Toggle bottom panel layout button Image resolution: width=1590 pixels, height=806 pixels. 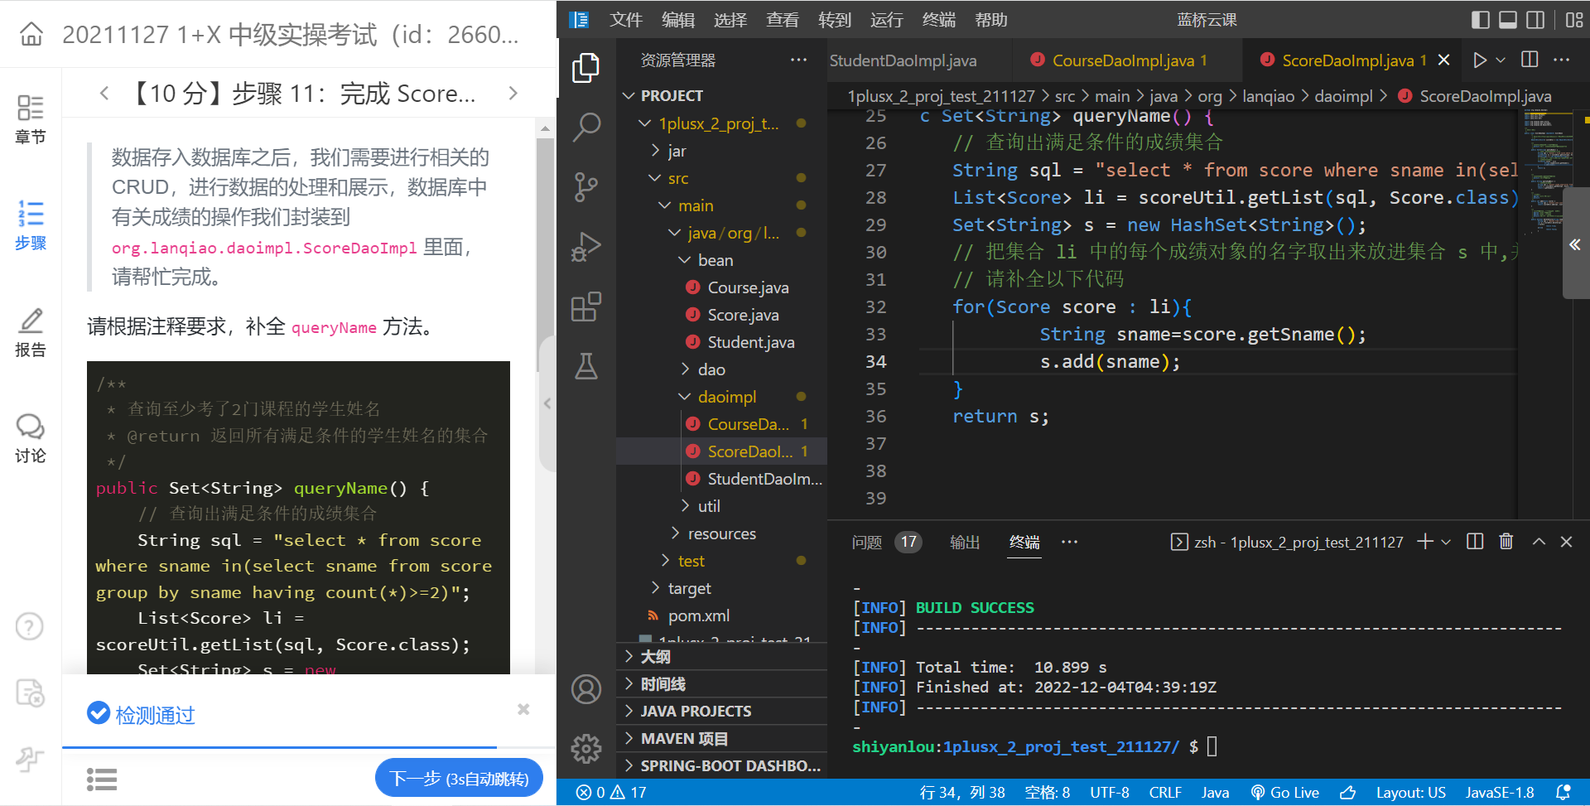(1508, 20)
